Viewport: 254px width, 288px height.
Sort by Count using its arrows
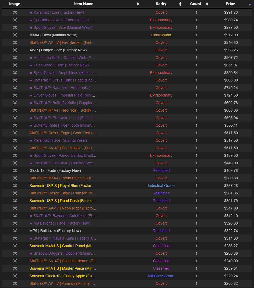[x=207, y=4]
